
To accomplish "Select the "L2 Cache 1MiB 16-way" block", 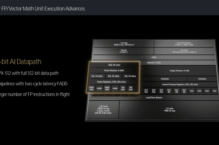I will 169,110.
